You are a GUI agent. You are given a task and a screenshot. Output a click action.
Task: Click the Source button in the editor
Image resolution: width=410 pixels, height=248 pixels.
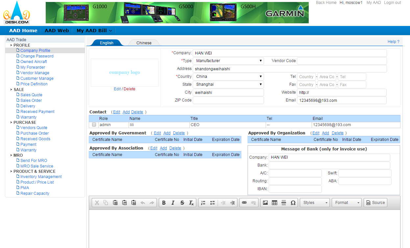point(375,203)
